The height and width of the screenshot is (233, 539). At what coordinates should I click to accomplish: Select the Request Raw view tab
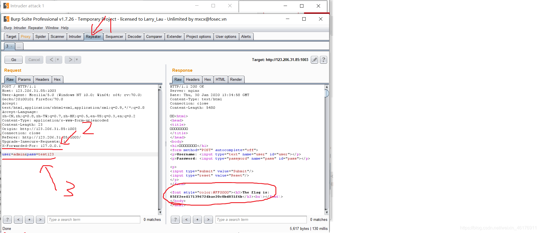tap(10, 79)
